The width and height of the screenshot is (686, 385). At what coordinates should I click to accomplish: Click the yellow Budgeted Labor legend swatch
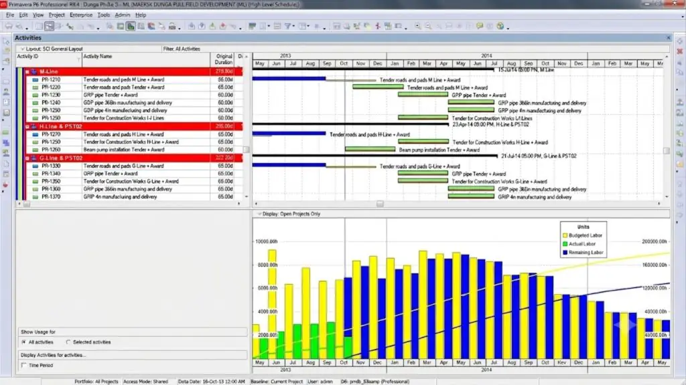565,236
